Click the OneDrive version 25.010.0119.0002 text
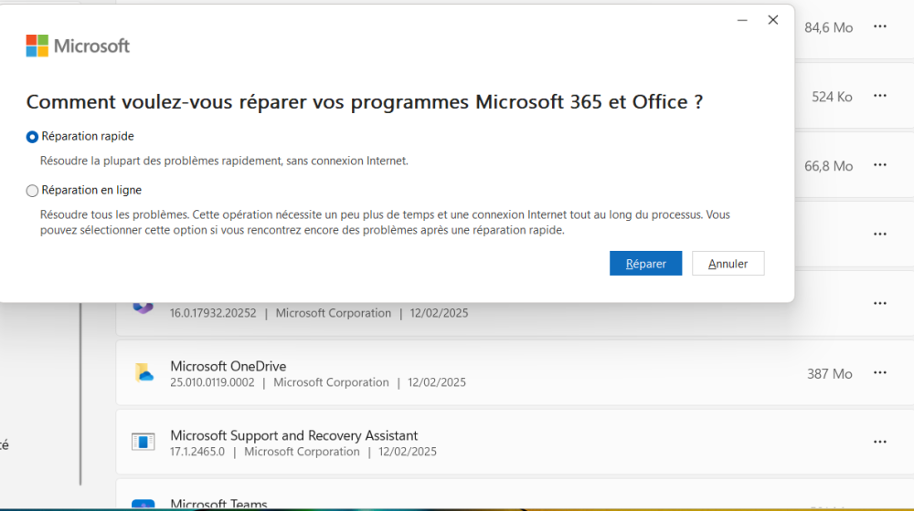 pos(212,382)
